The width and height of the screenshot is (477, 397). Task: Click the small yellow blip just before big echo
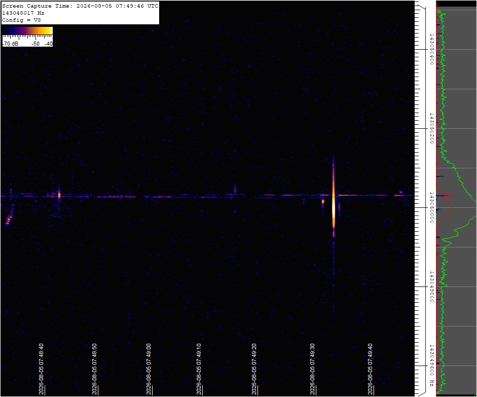(323, 201)
